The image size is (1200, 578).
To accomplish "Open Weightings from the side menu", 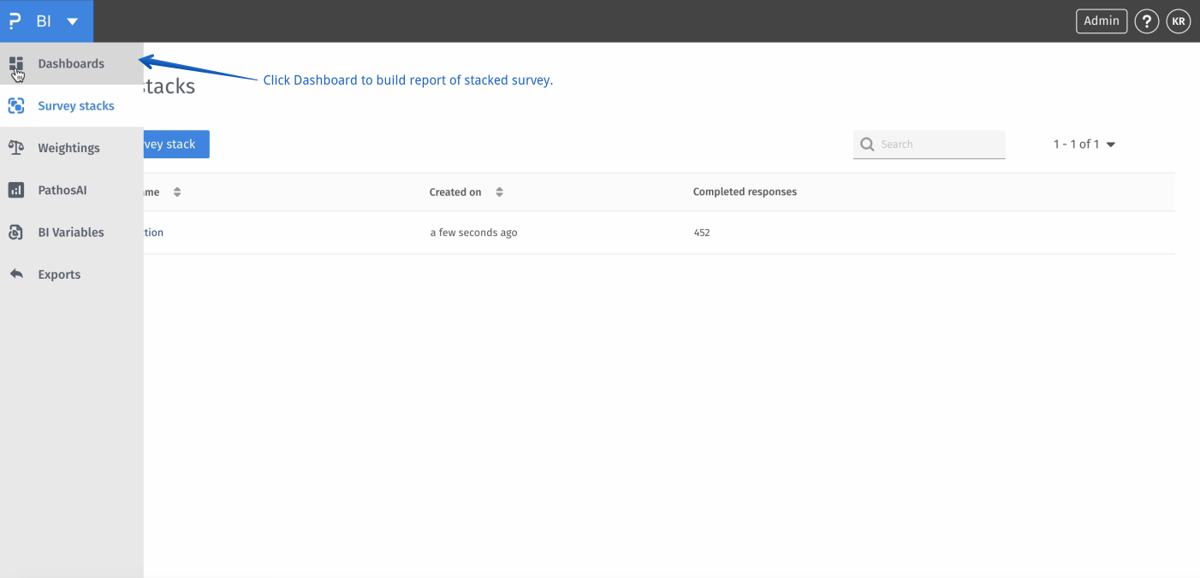I will click(68, 148).
